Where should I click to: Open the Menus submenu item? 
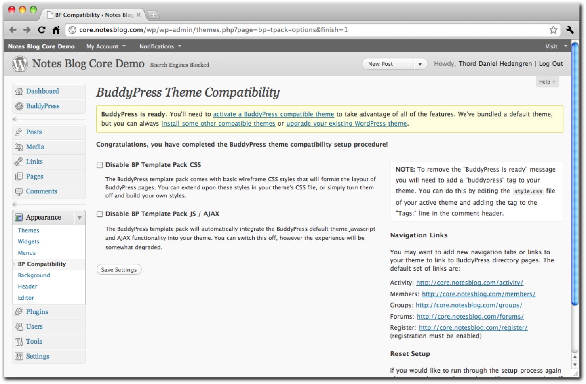tap(27, 253)
